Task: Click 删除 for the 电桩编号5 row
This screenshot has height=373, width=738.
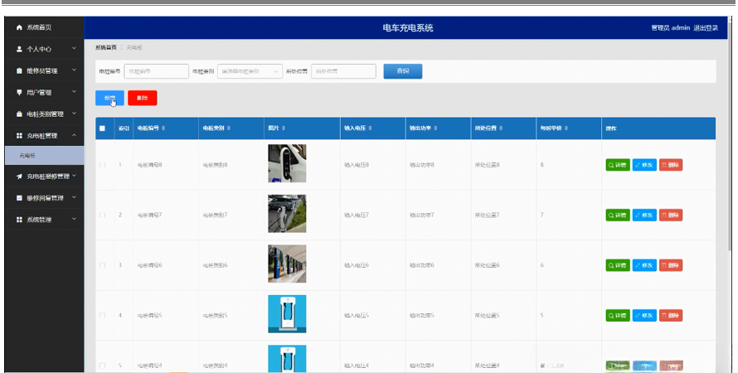Action: (671, 316)
